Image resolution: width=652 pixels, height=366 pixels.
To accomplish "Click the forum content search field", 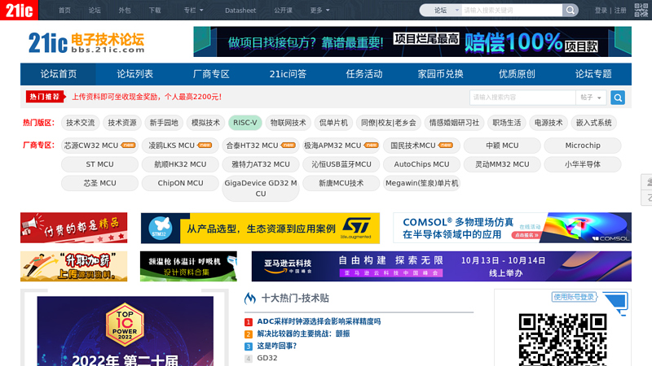I will coord(522,98).
